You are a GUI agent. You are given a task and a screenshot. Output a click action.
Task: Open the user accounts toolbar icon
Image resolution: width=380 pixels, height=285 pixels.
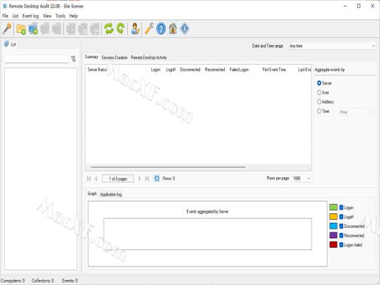click(x=135, y=28)
